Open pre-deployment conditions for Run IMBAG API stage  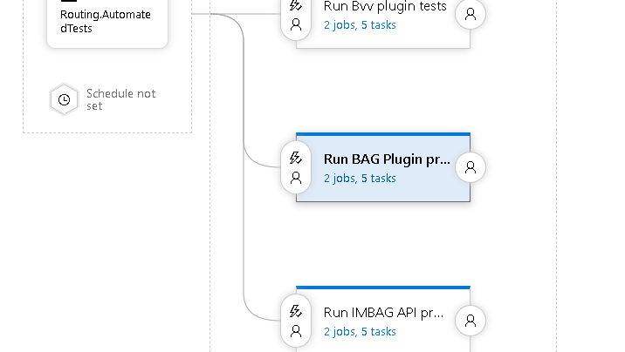coord(296,321)
